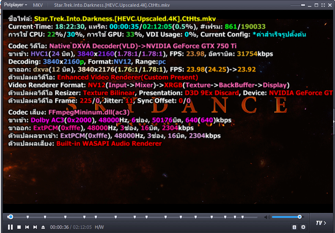The width and height of the screenshot is (335, 233).
Task: Click the Texture Bilinear resizer text
Action: point(109,93)
